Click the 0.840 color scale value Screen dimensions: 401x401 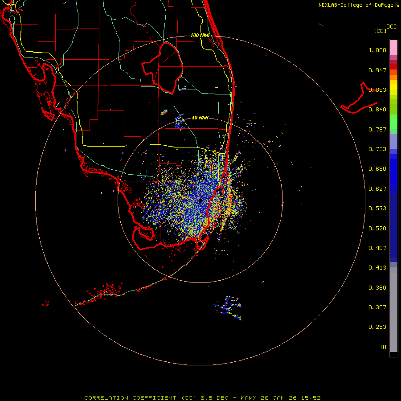pyautogui.click(x=377, y=110)
